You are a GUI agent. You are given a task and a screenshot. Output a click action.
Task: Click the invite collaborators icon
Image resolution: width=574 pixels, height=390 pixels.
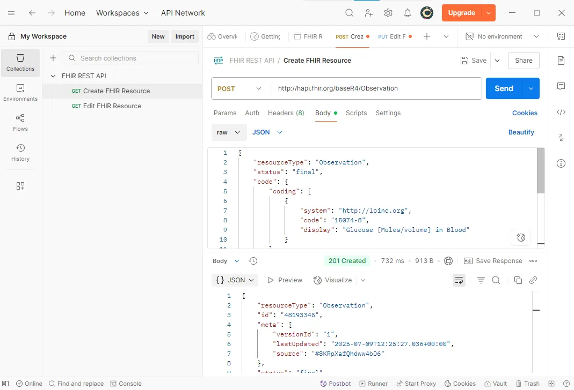(x=369, y=13)
